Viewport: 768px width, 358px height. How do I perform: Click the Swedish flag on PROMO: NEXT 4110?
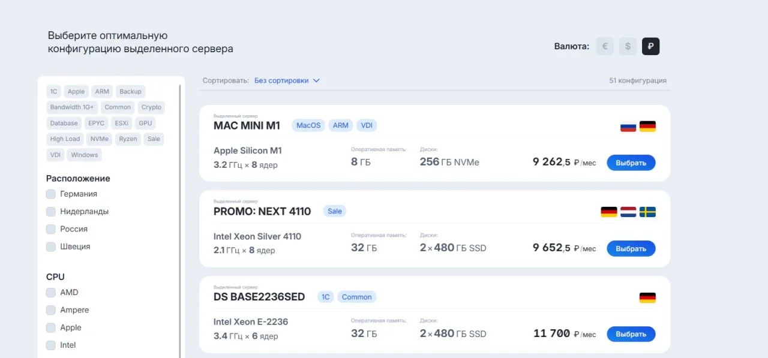tap(647, 212)
